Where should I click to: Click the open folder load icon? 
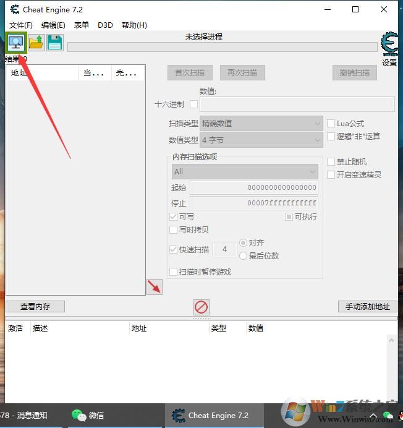pos(36,43)
